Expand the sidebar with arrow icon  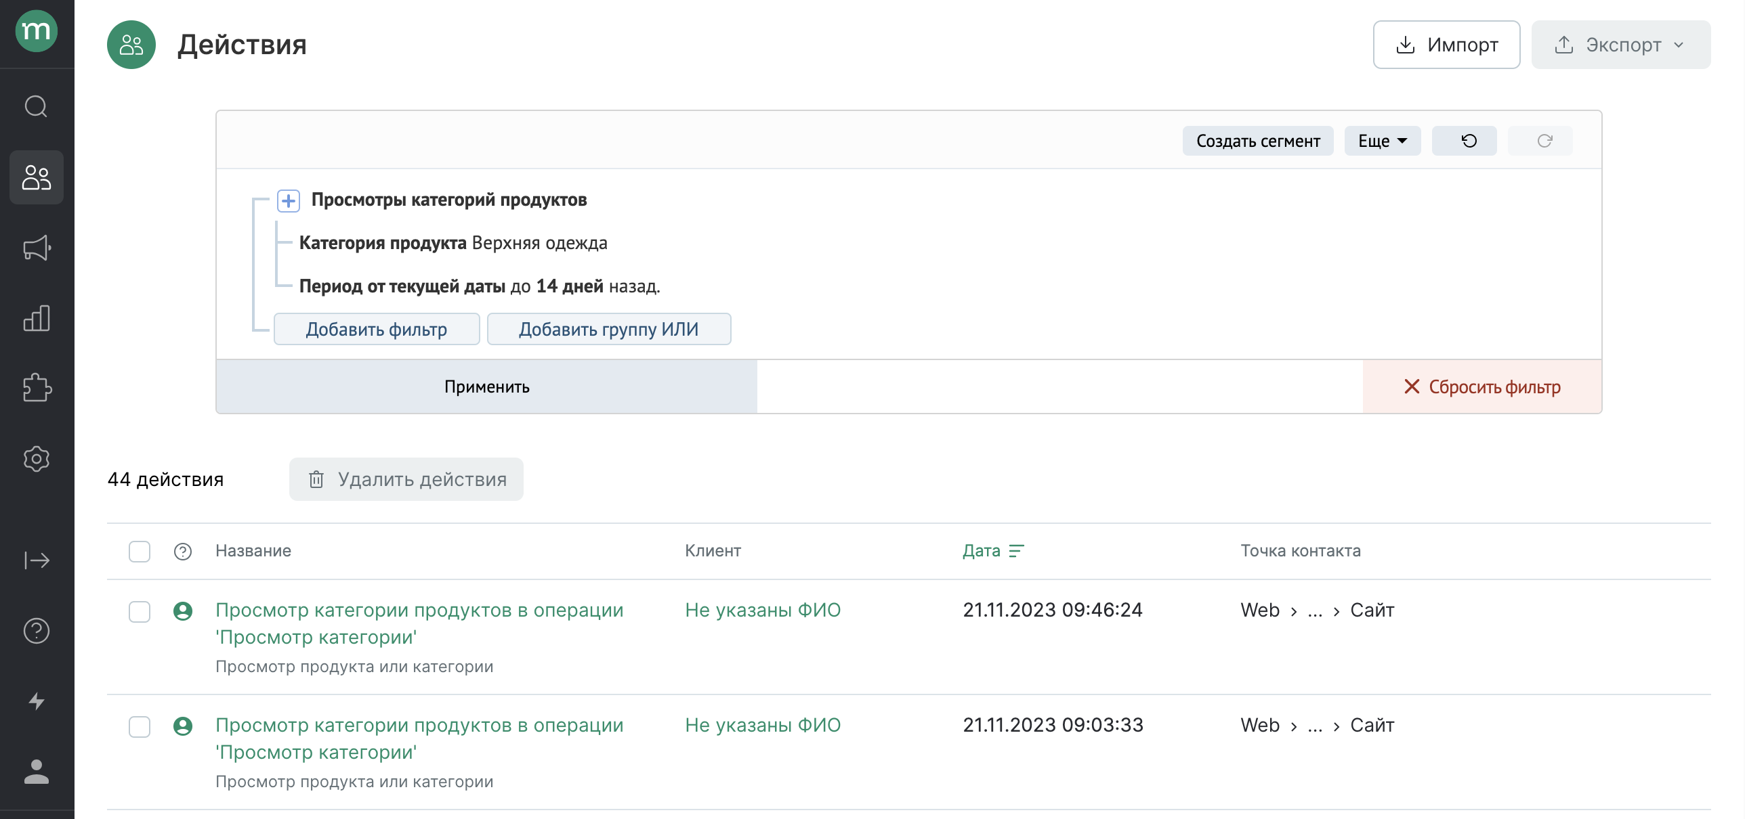tap(37, 560)
